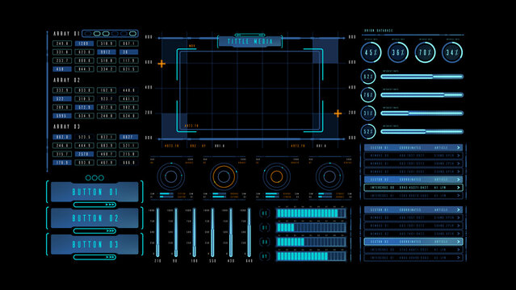Click the vertical level slider labeled 210

coord(158,232)
